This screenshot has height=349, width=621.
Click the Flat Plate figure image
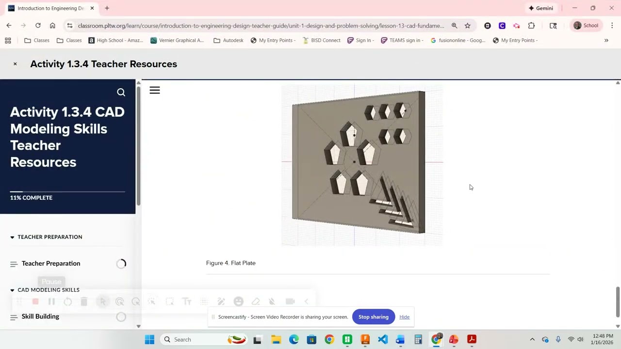point(362,165)
